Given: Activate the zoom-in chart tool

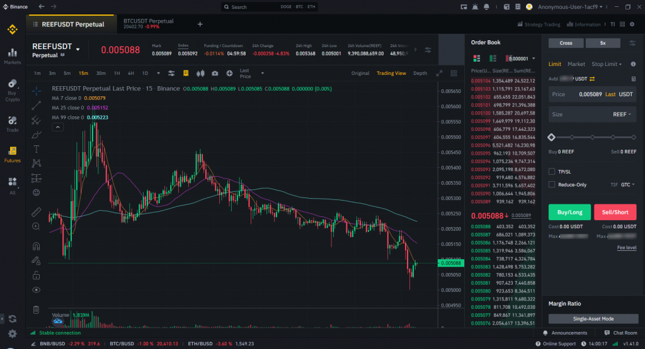Looking at the screenshot, I should tap(36, 226).
